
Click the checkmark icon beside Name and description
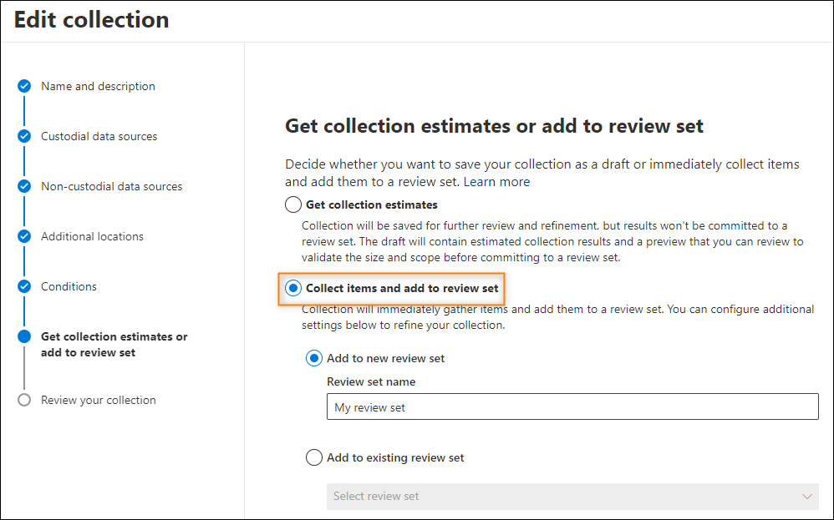(x=24, y=86)
